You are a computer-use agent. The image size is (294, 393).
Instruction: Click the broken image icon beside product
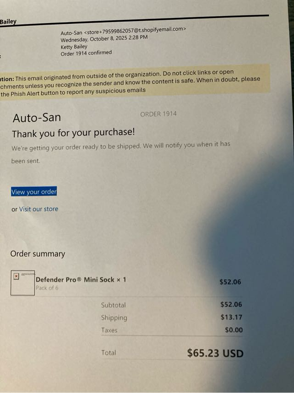click(x=16, y=276)
